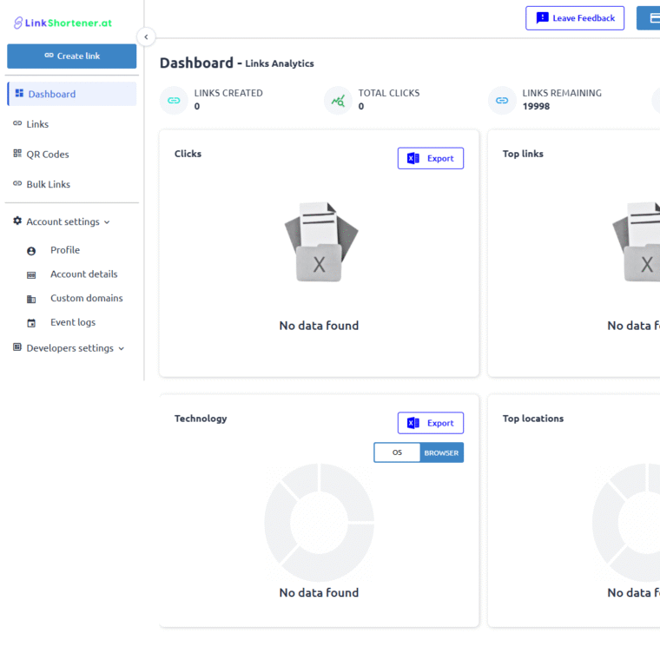
Task: Switch Technology chart to Browser
Action: (x=441, y=452)
